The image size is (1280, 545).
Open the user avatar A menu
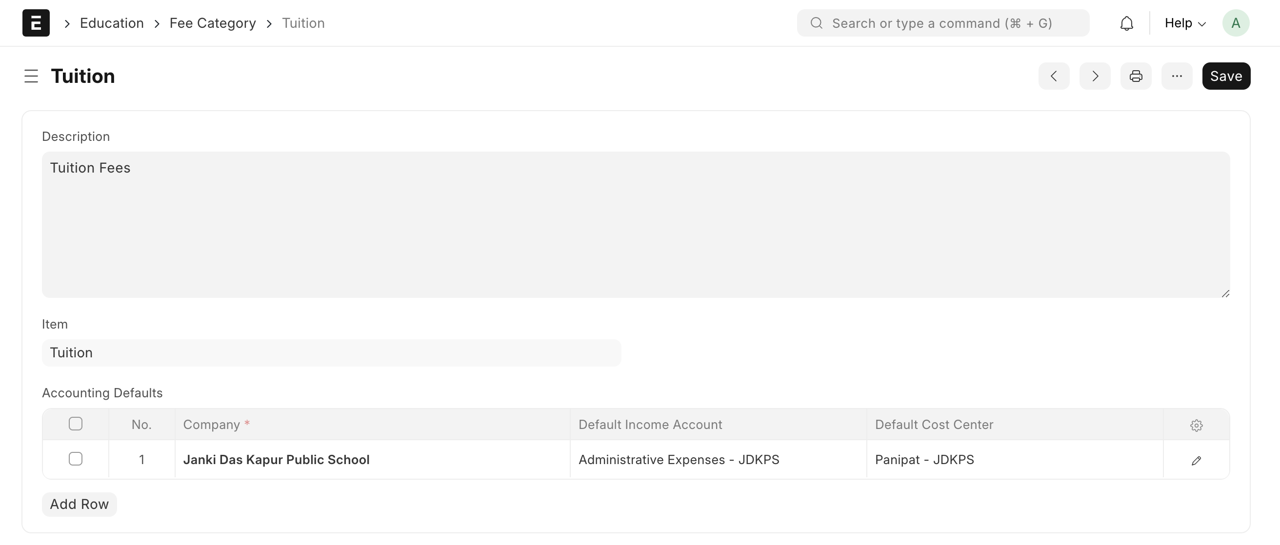coord(1235,23)
